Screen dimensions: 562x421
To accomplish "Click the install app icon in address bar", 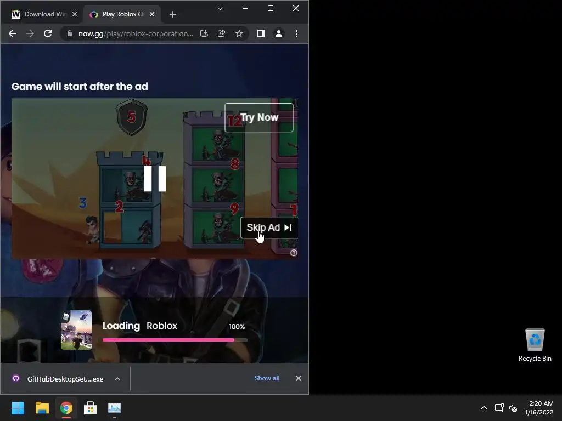I will (x=204, y=33).
